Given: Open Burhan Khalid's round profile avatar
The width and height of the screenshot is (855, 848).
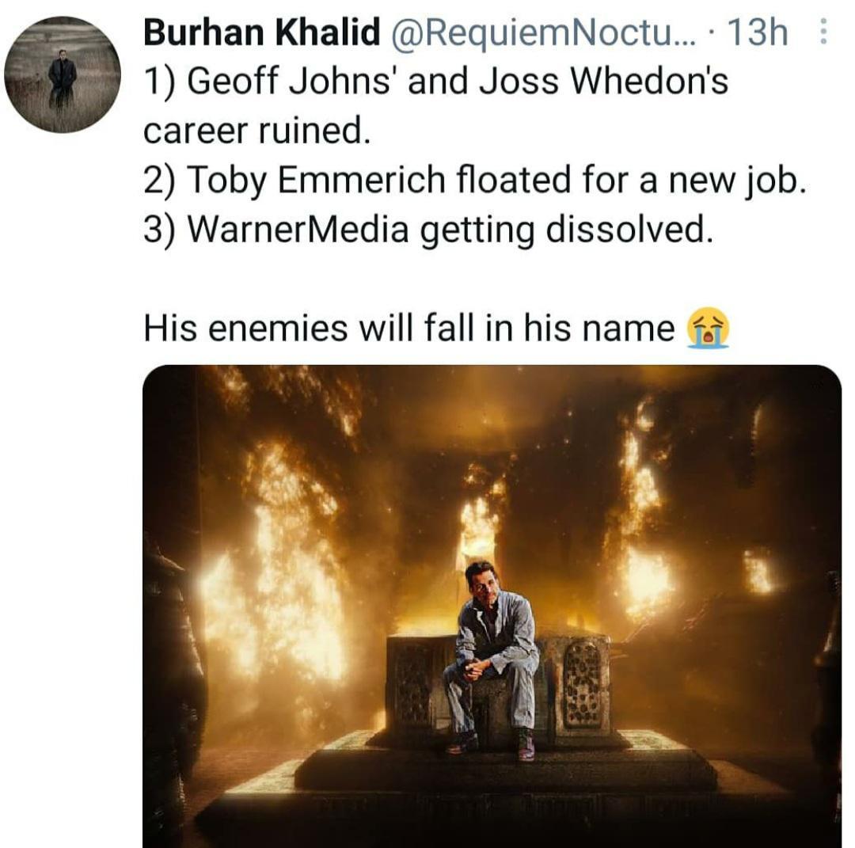Looking at the screenshot, I should coord(63,74).
